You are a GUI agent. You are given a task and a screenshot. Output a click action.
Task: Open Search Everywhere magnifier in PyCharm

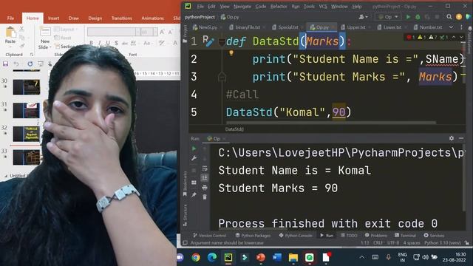[449, 17]
